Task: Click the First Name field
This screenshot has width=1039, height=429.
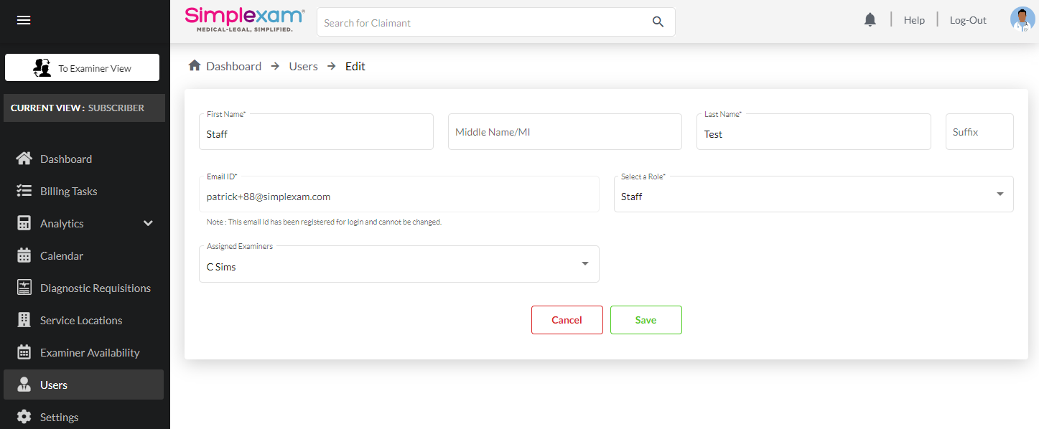Action: coord(316,131)
